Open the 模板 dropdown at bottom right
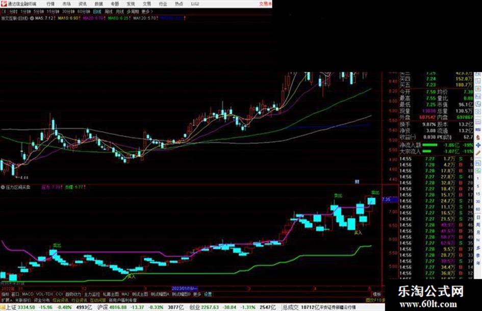The height and width of the screenshot is (311, 482). click(x=376, y=294)
